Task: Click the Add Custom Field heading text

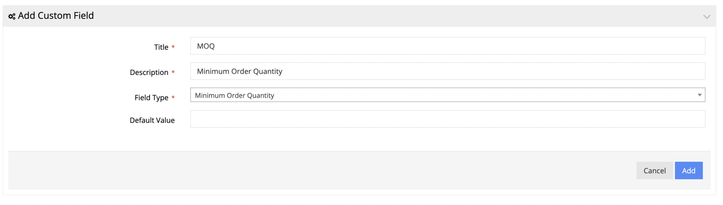Action: (56, 15)
